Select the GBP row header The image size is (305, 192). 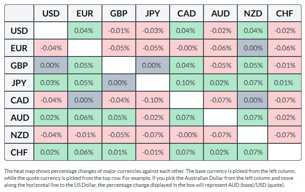(19, 66)
